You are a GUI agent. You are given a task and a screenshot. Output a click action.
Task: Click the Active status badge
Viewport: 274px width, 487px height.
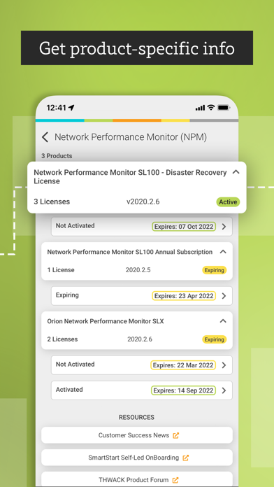tap(228, 202)
